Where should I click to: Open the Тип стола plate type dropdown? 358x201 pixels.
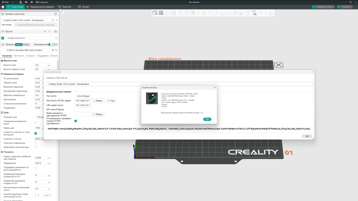click(x=36, y=25)
